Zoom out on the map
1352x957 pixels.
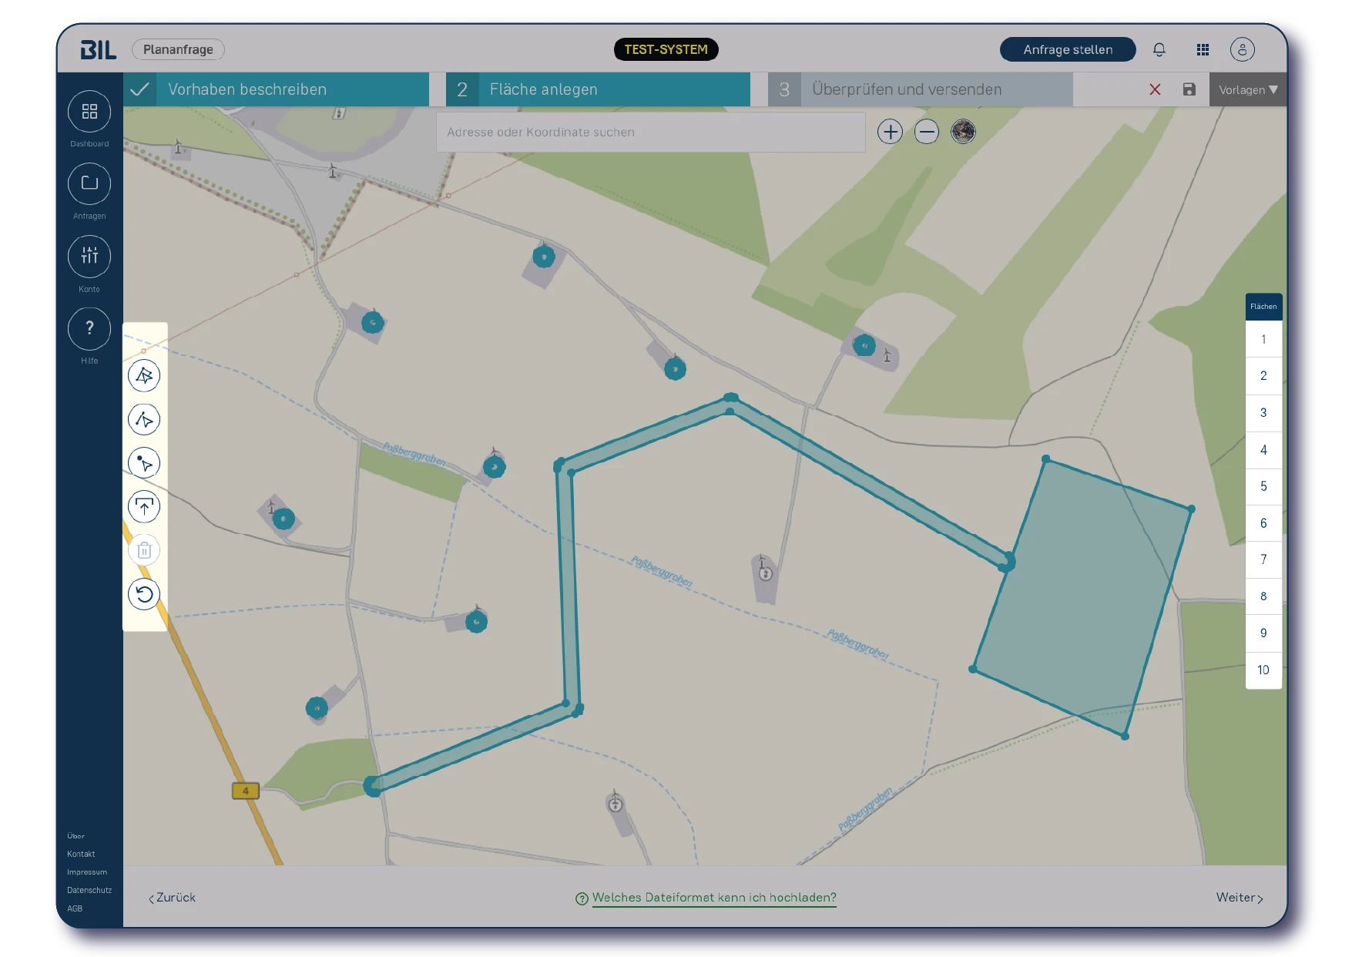tap(927, 132)
